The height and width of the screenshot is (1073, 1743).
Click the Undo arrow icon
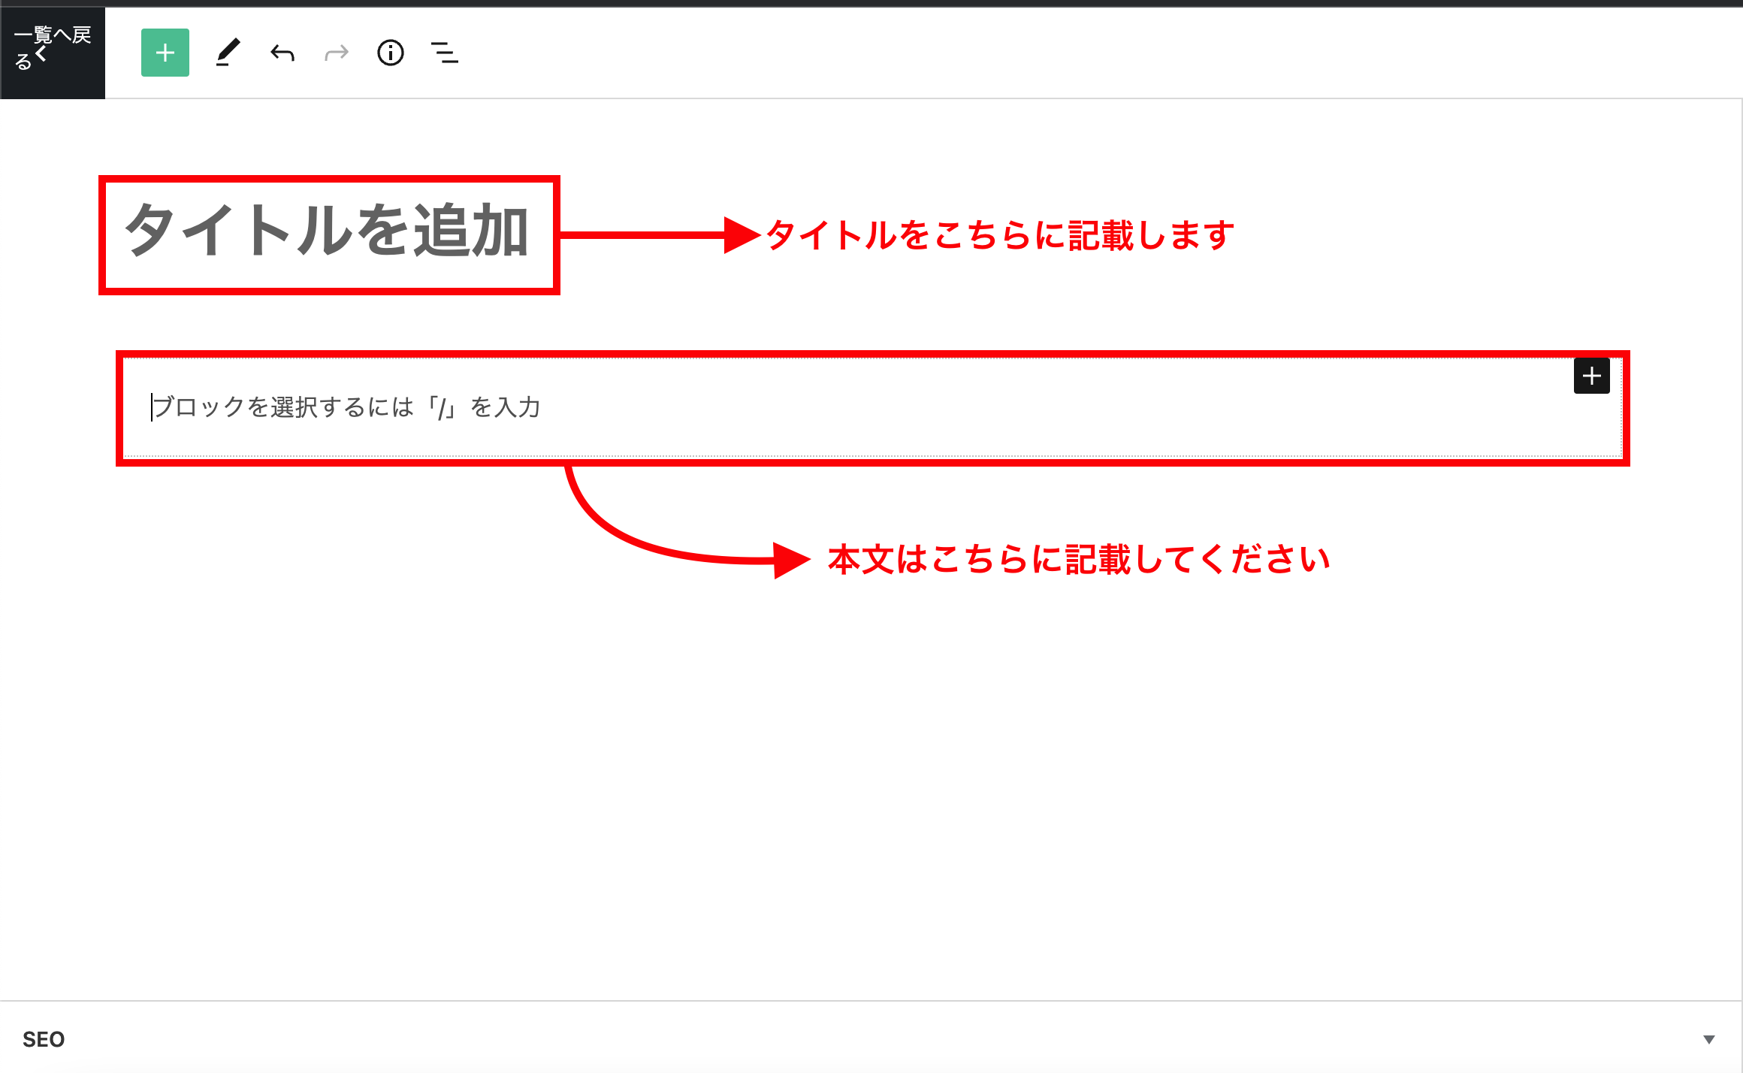coord(282,53)
